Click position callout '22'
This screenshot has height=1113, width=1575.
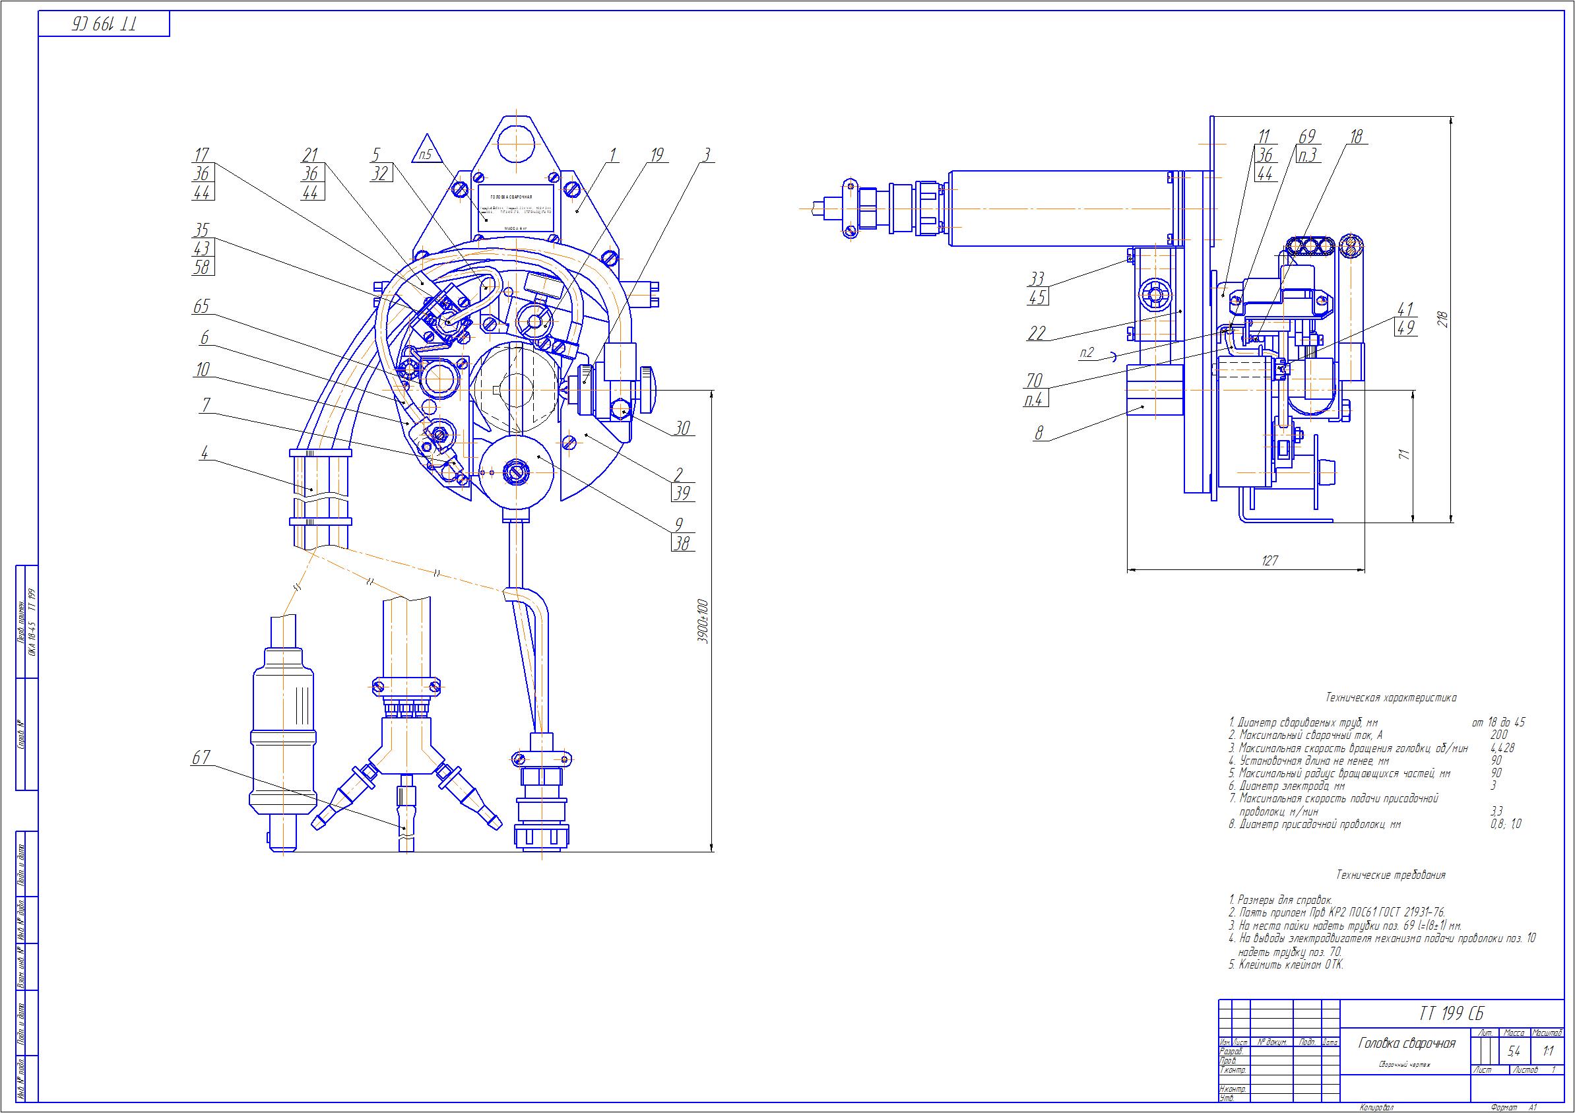1037,333
